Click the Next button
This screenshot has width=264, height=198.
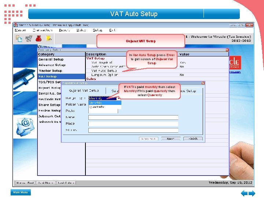click(x=170, y=139)
